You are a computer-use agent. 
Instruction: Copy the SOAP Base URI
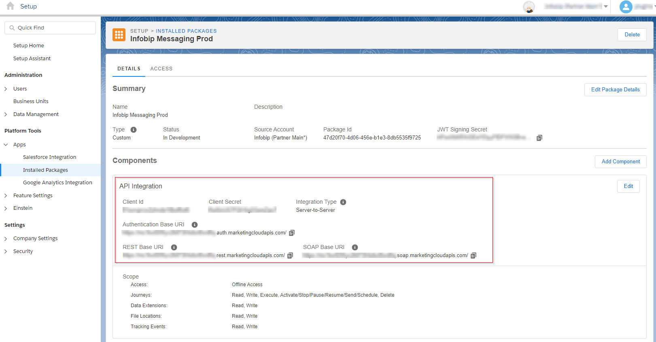coord(473,255)
